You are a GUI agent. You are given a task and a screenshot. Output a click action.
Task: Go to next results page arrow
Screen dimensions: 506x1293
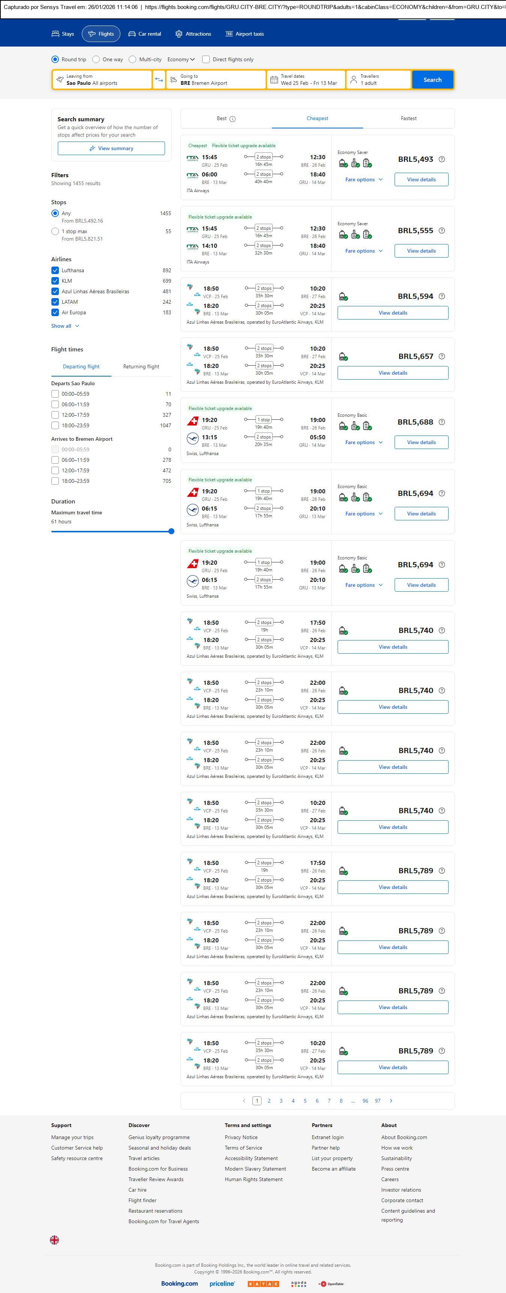(391, 1101)
